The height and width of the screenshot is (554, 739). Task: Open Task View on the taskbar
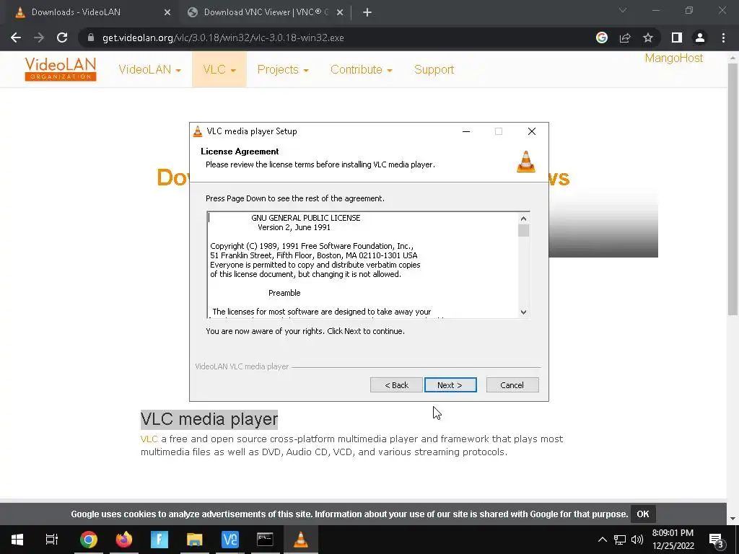point(52,540)
